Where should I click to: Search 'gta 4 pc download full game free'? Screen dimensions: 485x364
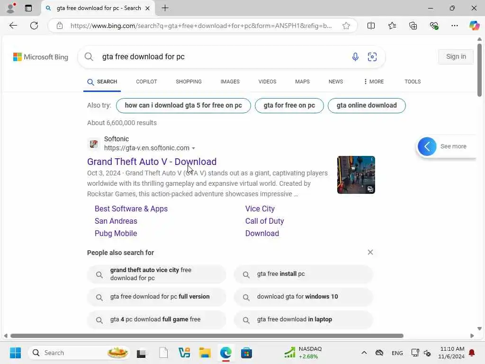click(x=156, y=319)
